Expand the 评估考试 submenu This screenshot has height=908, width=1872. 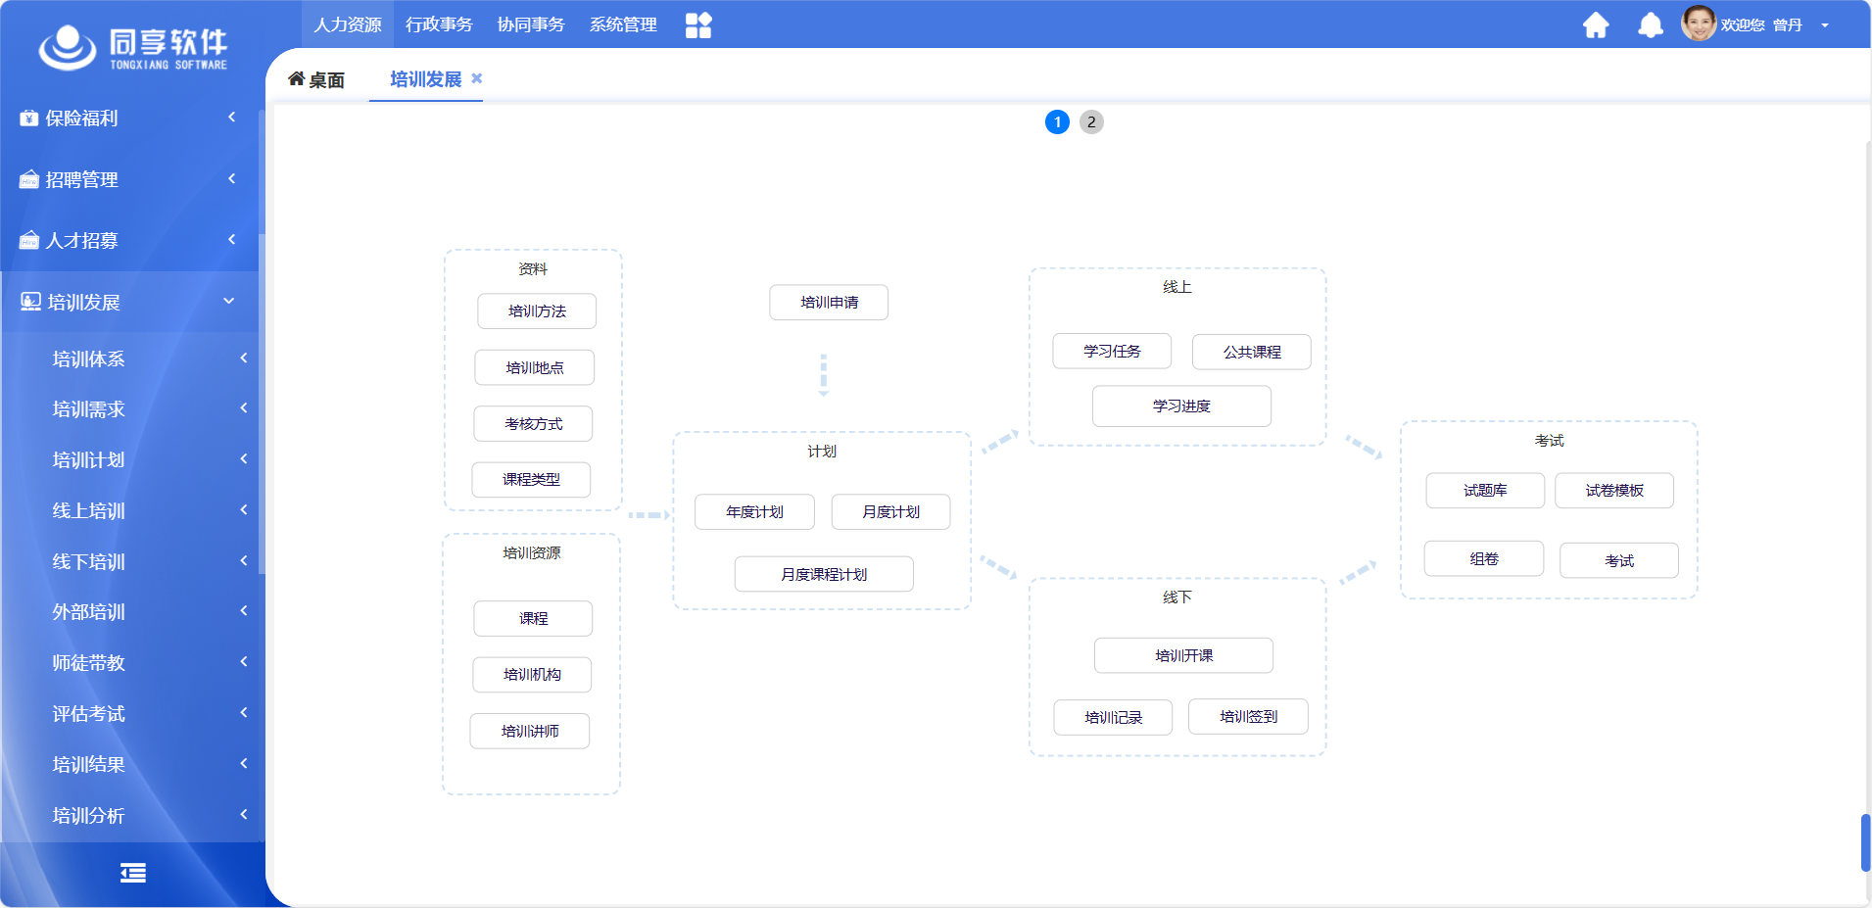tap(244, 713)
